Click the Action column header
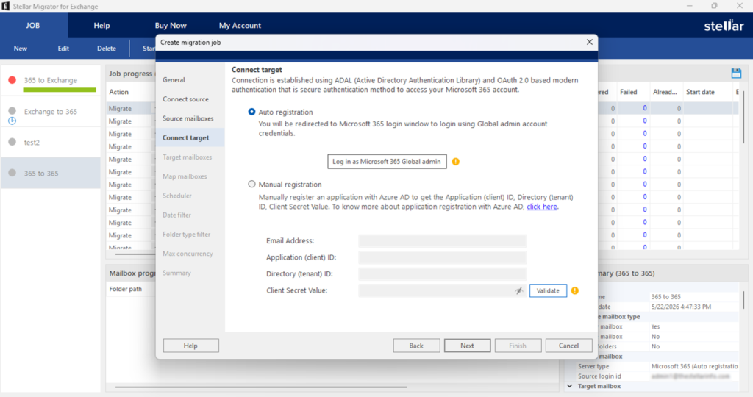Viewport: 753px width, 397px height. (118, 92)
